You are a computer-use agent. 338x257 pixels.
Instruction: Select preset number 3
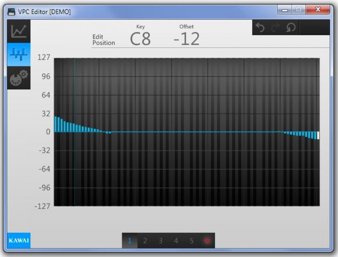tap(161, 241)
